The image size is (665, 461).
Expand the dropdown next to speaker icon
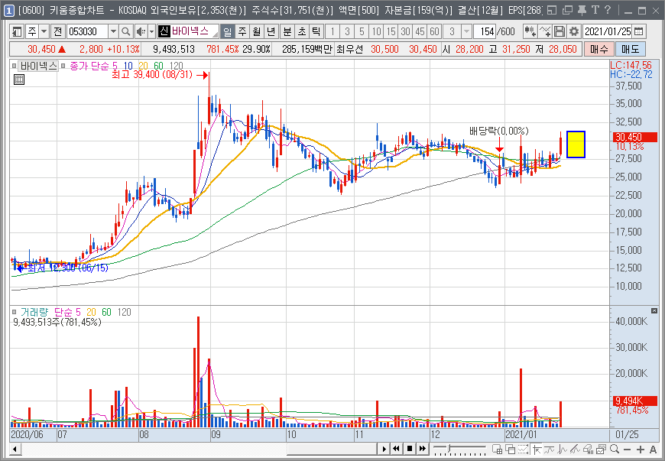pos(151,31)
